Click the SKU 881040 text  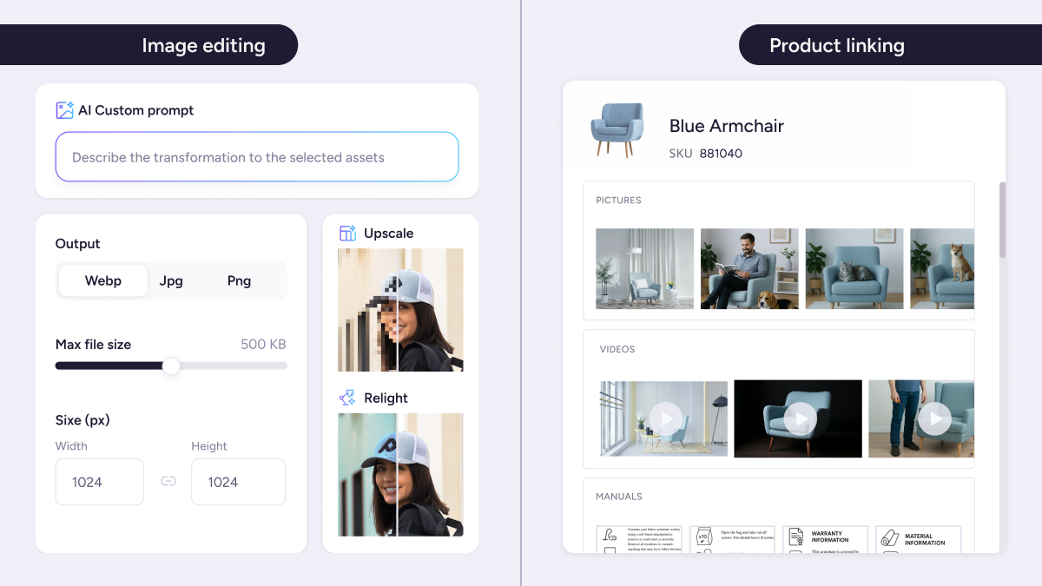point(706,154)
